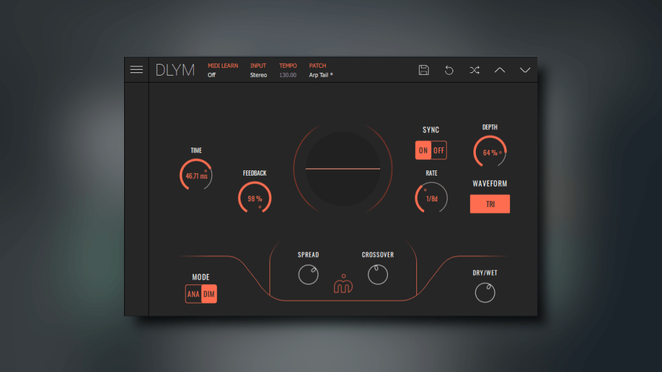Click the DLYM plugin title logo

tap(175, 70)
